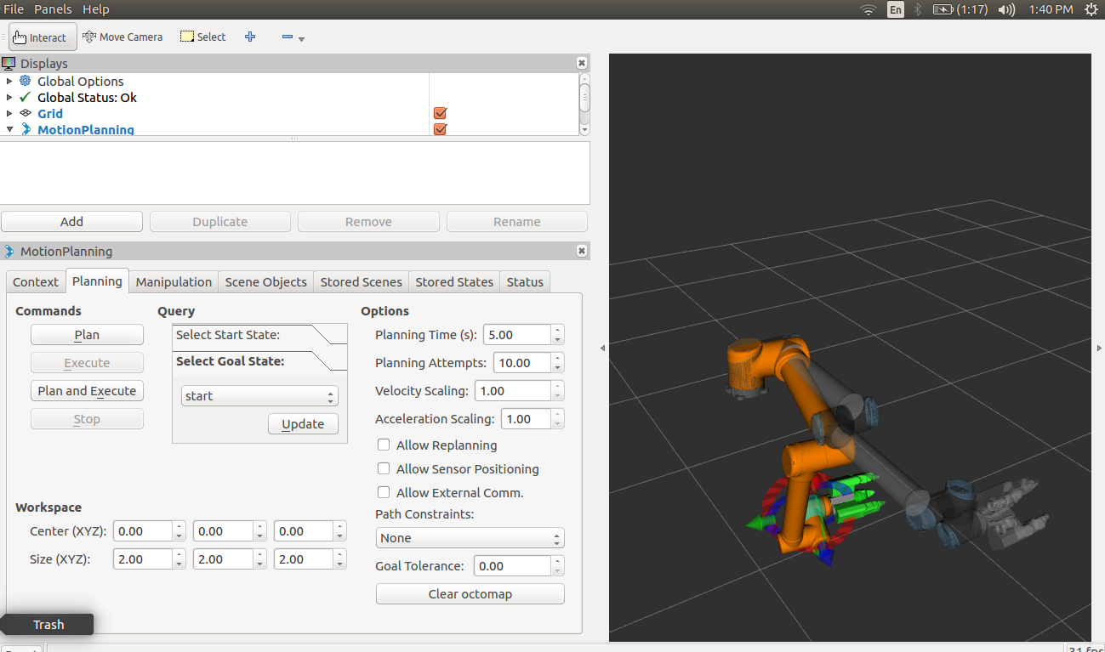Click the Goal Tolerance value field

(512, 566)
